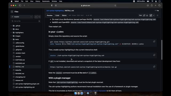Open Safari Bookmarks menu
The height and width of the screenshot is (96, 171).
click(x=46, y=1)
